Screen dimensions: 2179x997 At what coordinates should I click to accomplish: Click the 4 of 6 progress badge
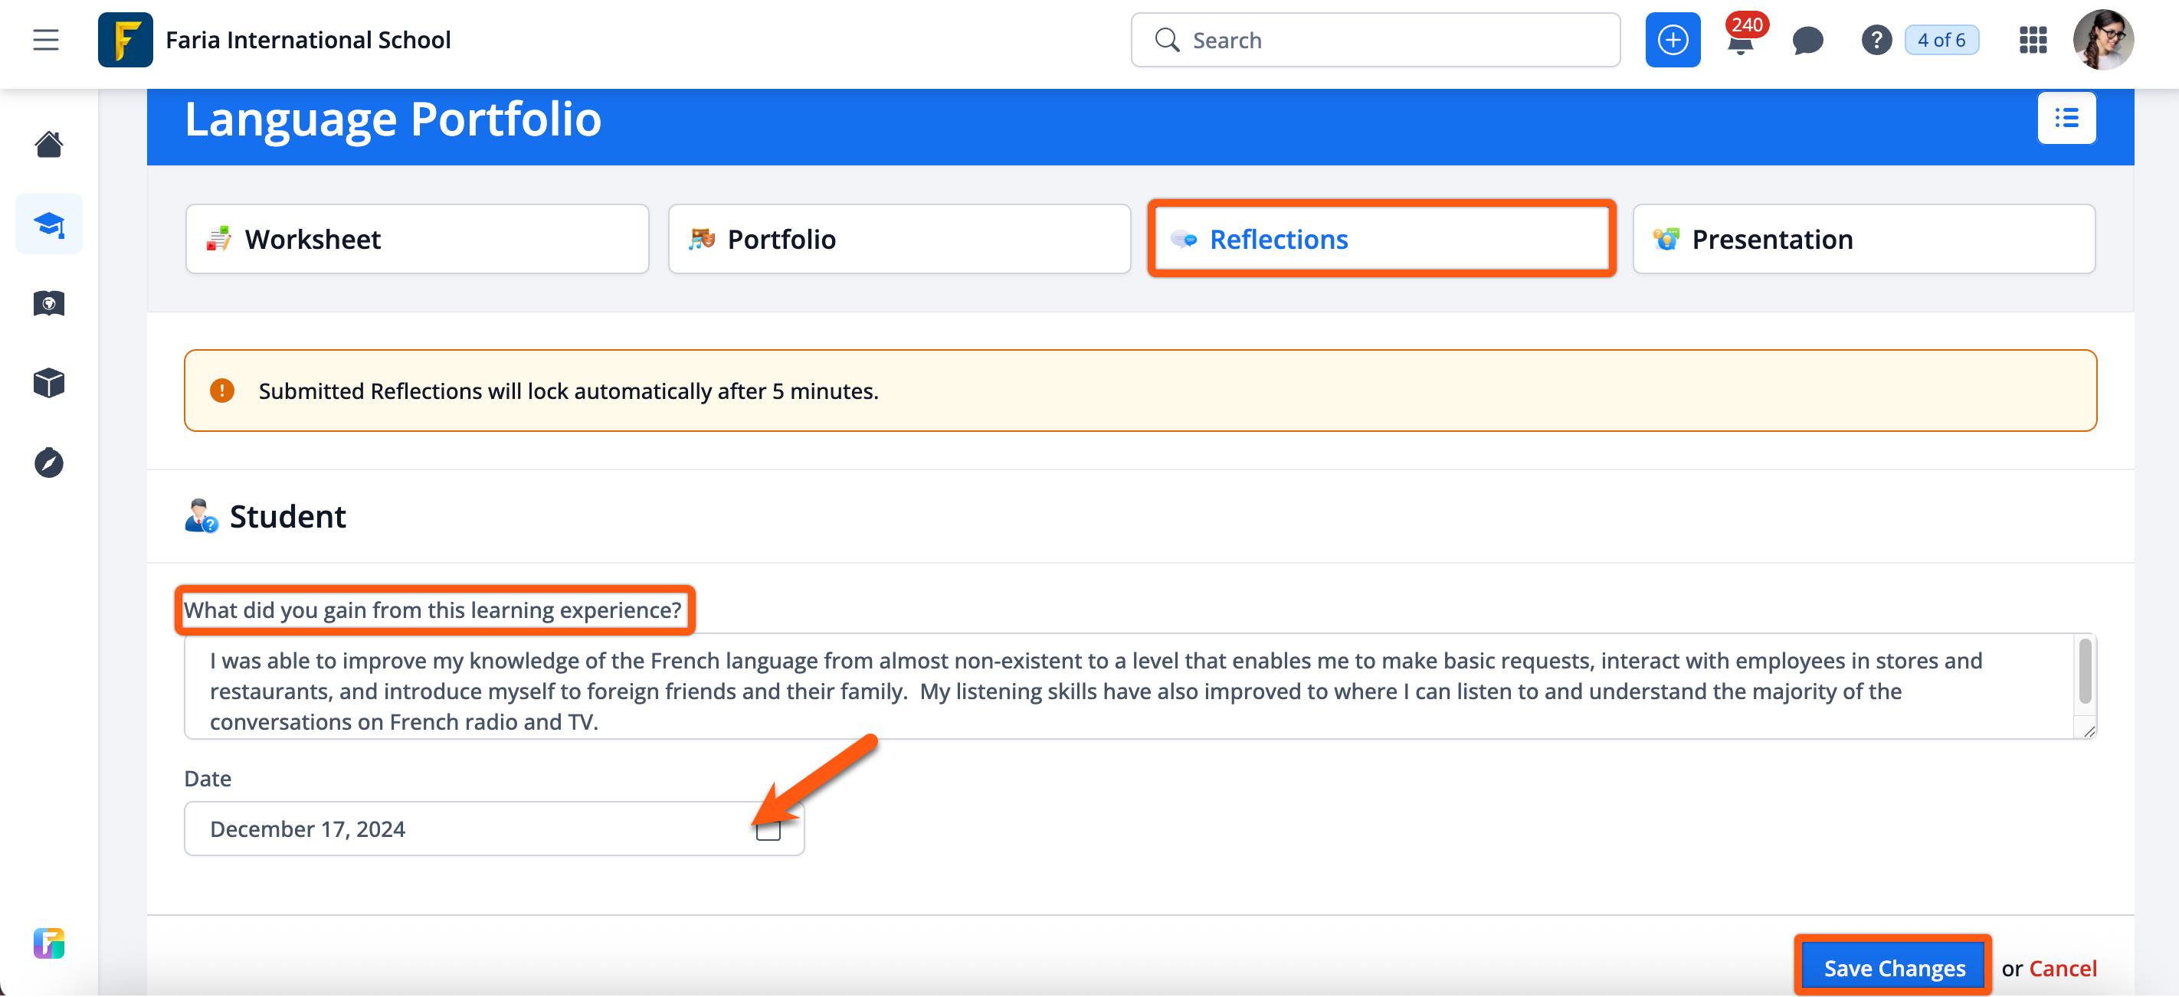(x=1941, y=40)
